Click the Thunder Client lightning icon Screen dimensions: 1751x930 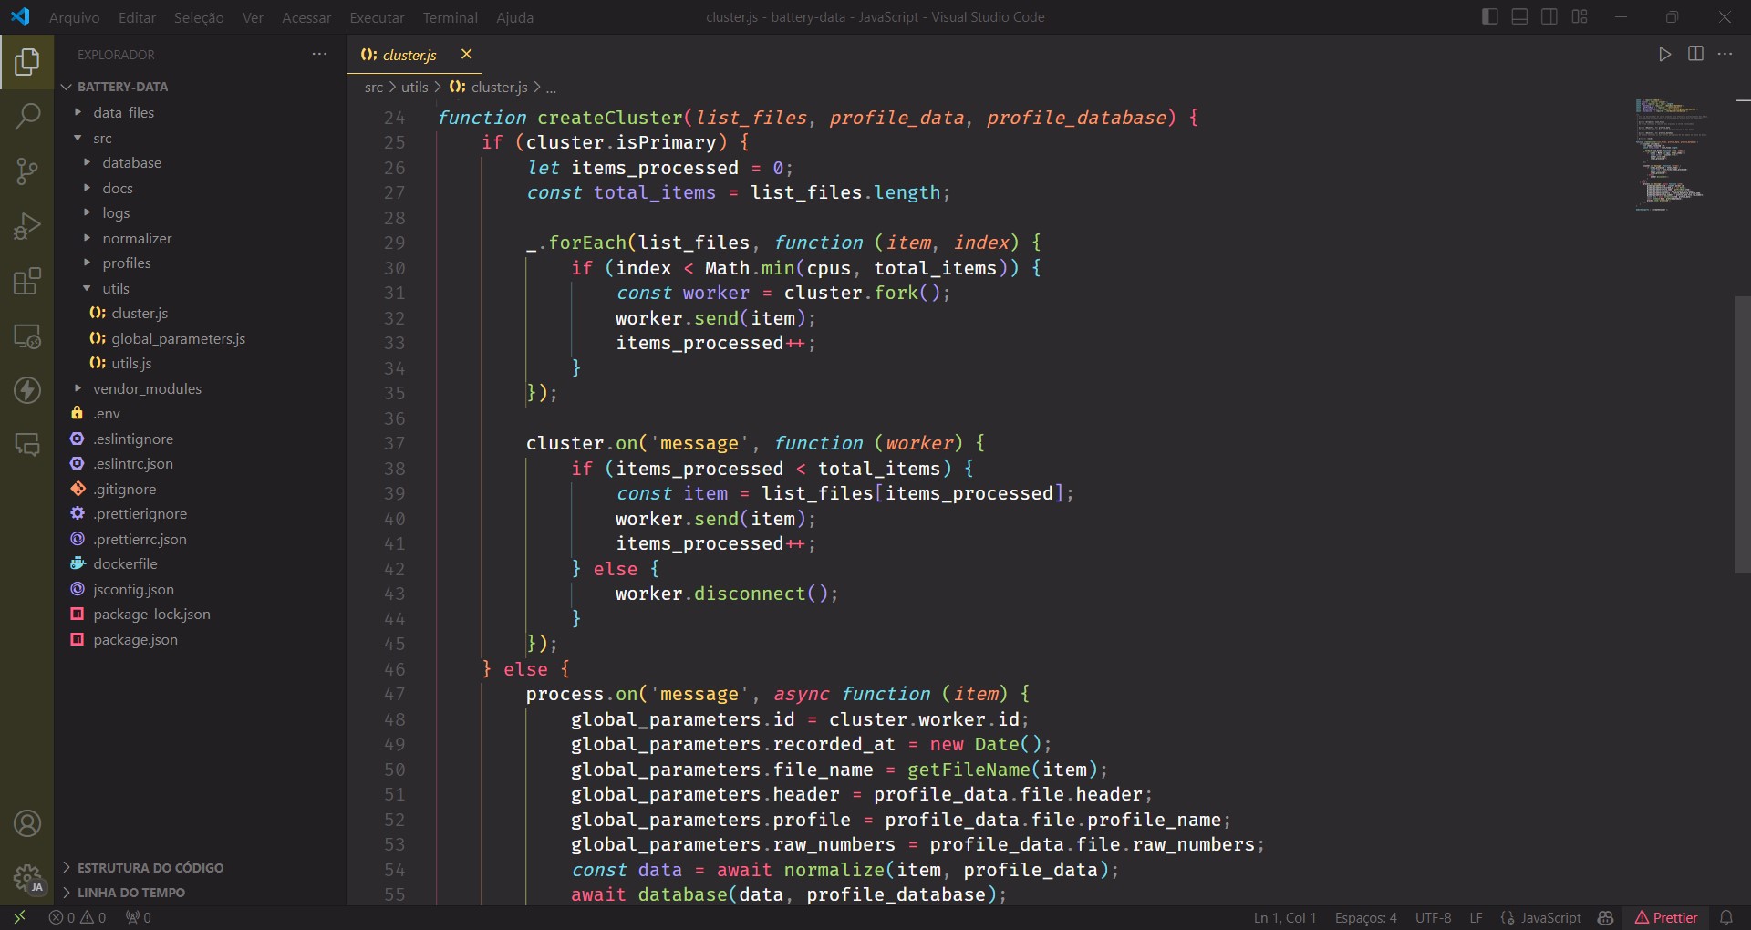point(27,390)
